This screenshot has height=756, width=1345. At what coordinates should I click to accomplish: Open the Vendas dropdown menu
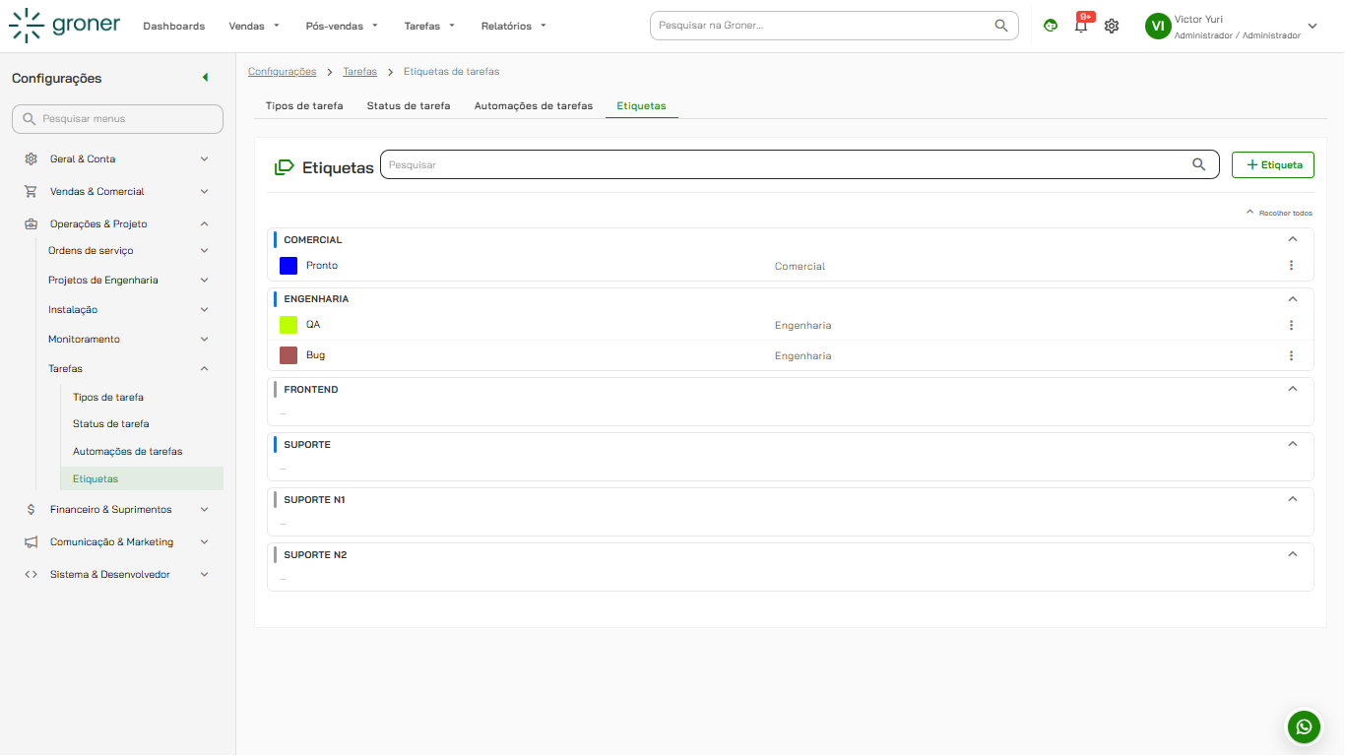(x=254, y=26)
